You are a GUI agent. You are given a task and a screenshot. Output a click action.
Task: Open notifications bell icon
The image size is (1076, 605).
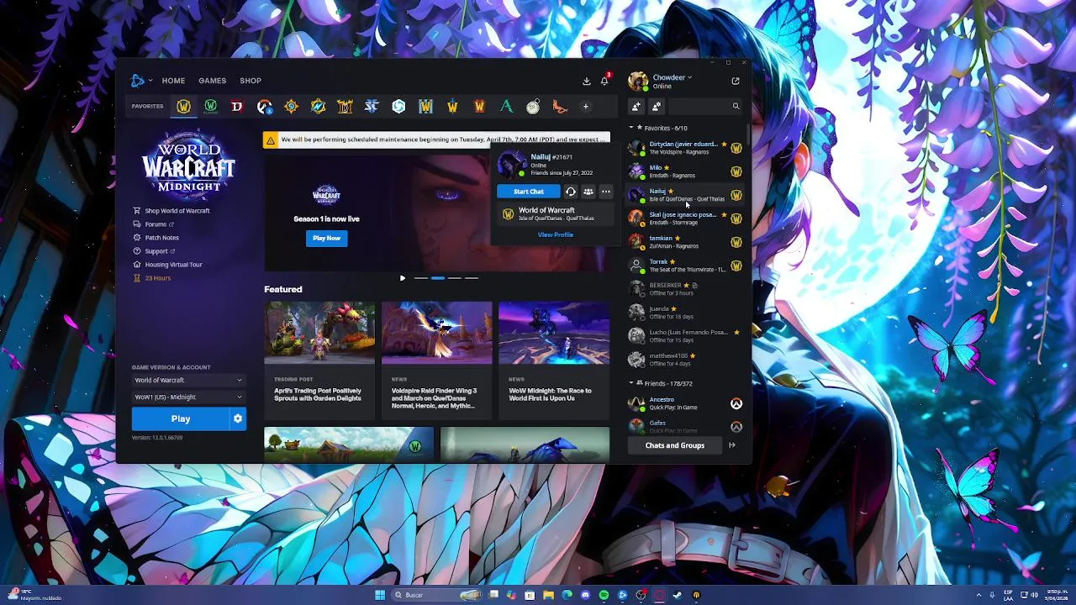click(604, 81)
